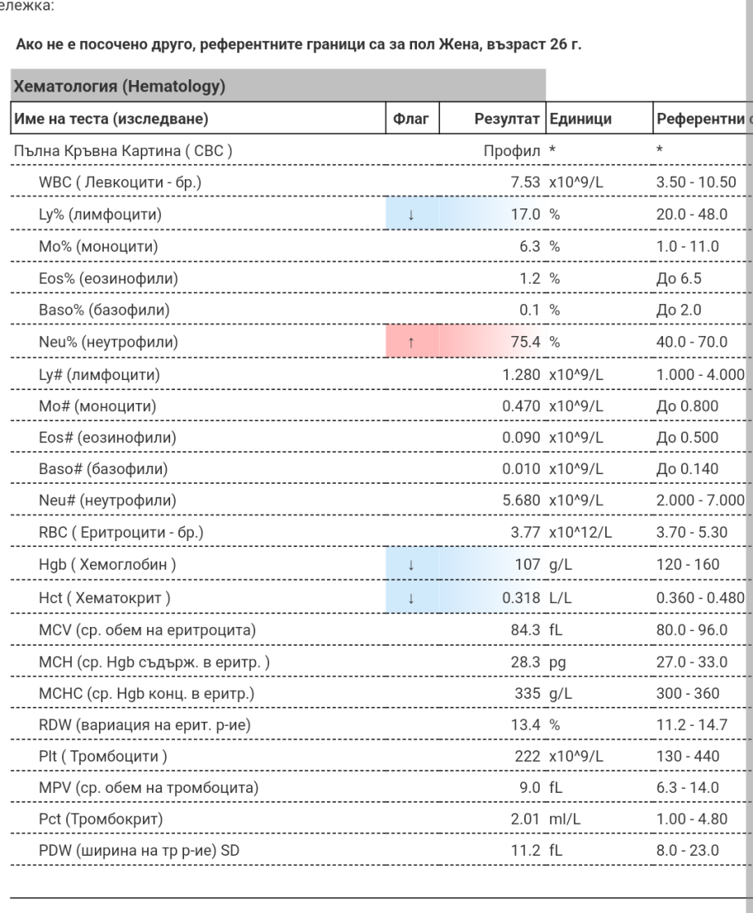Click the "Единици" column header
753x913 pixels.
580,119
